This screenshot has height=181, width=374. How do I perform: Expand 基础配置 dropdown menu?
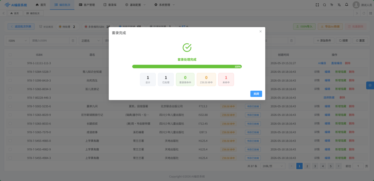coord(136,5)
